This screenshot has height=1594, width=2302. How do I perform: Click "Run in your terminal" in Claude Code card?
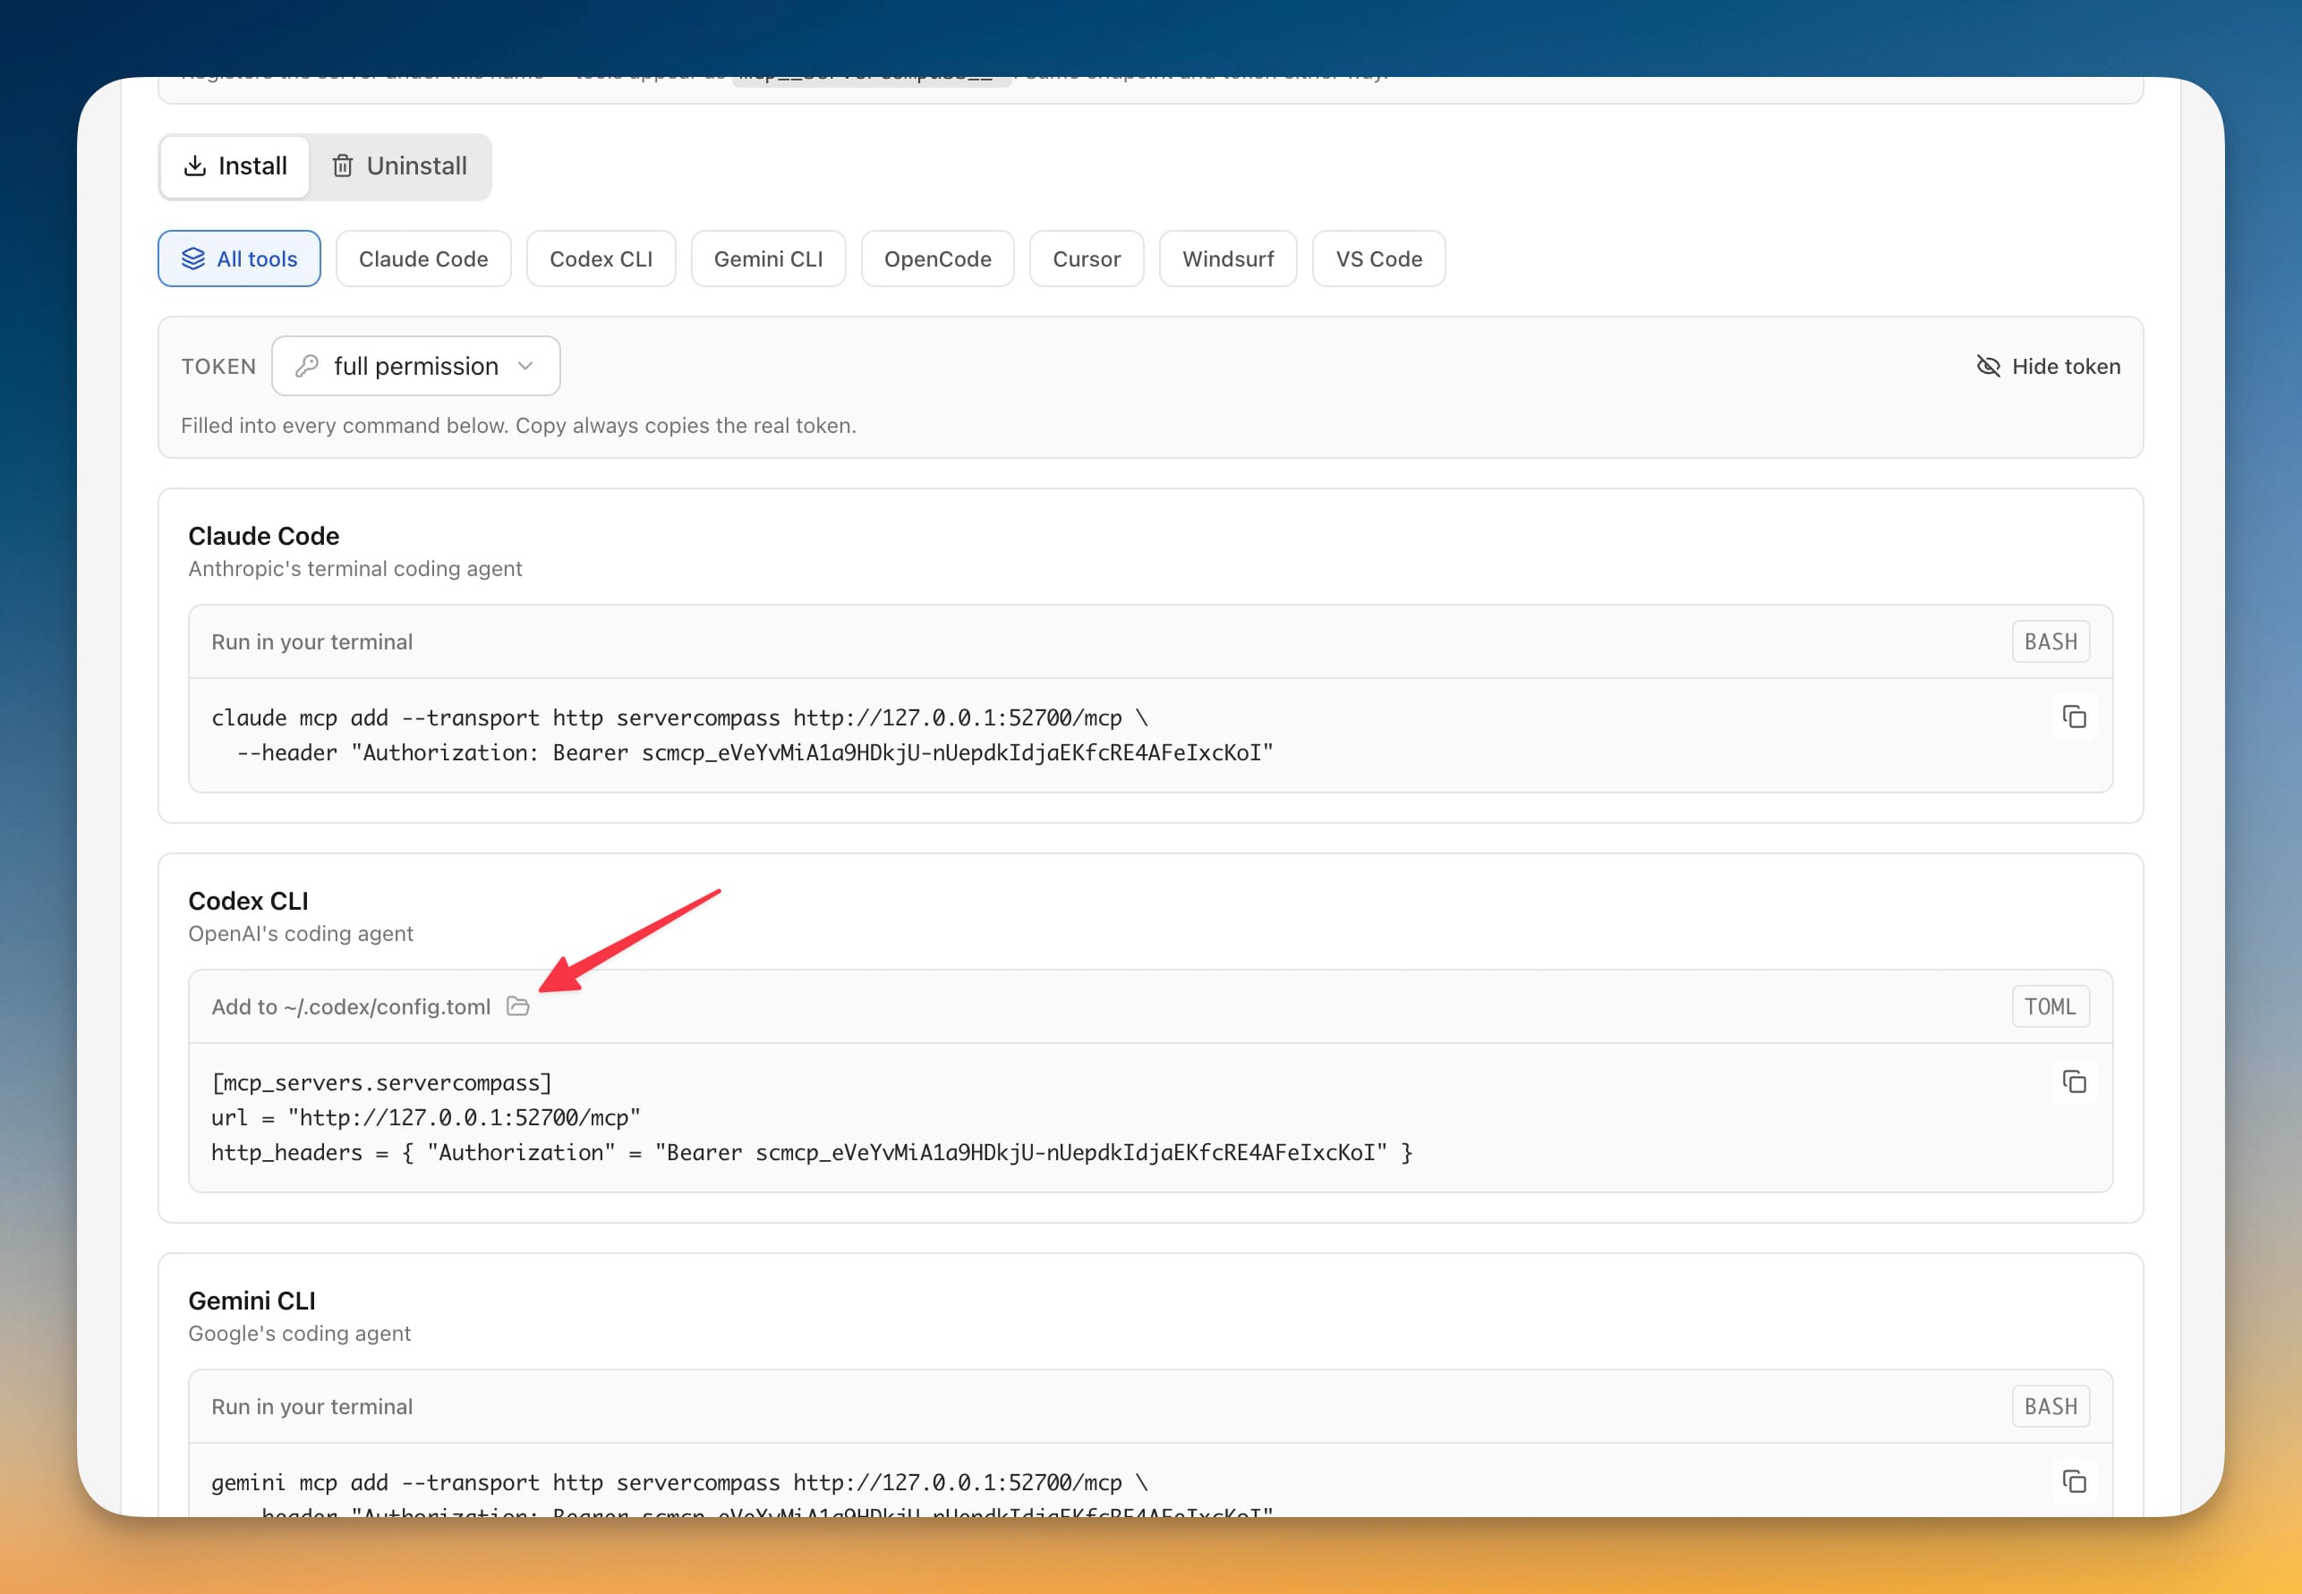(311, 641)
